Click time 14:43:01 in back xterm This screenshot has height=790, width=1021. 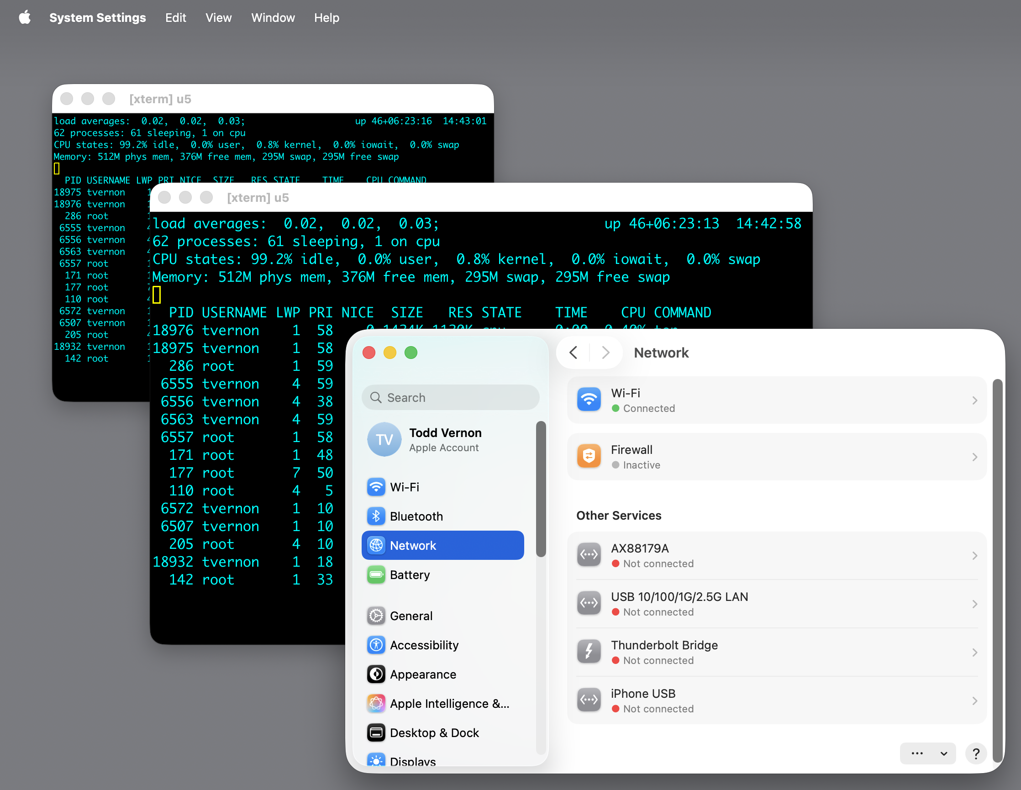[x=464, y=121]
